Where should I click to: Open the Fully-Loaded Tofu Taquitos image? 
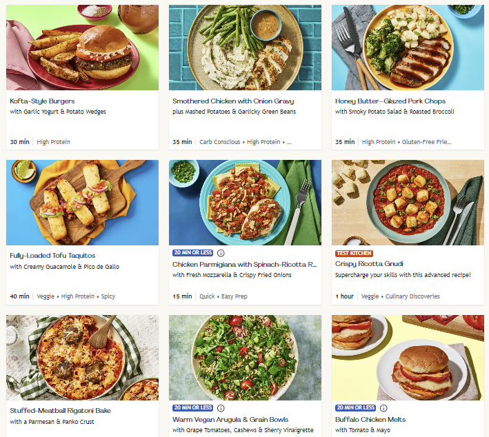click(82, 203)
